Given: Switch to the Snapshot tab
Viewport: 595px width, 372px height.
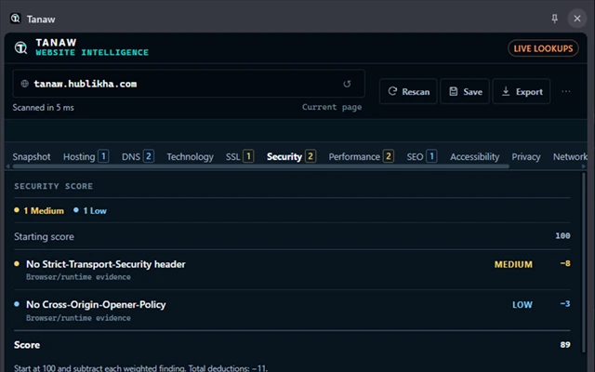Looking at the screenshot, I should [32, 157].
